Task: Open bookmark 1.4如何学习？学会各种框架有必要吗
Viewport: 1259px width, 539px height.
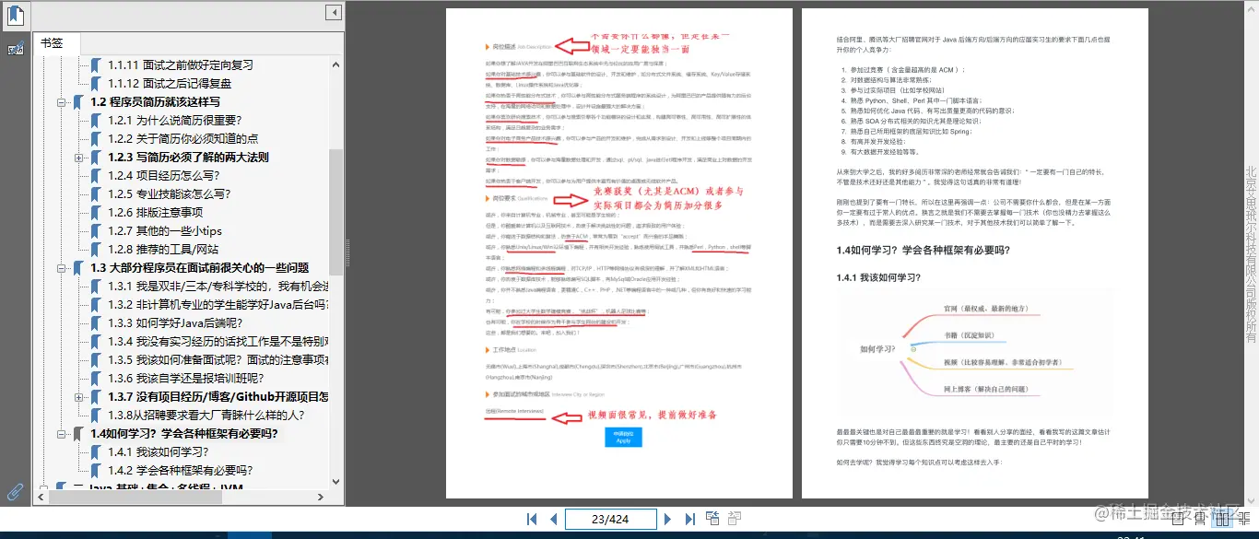Action: (184, 434)
